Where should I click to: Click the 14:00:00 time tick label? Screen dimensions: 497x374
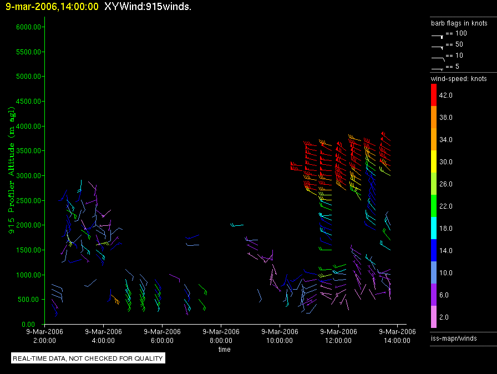click(x=397, y=341)
